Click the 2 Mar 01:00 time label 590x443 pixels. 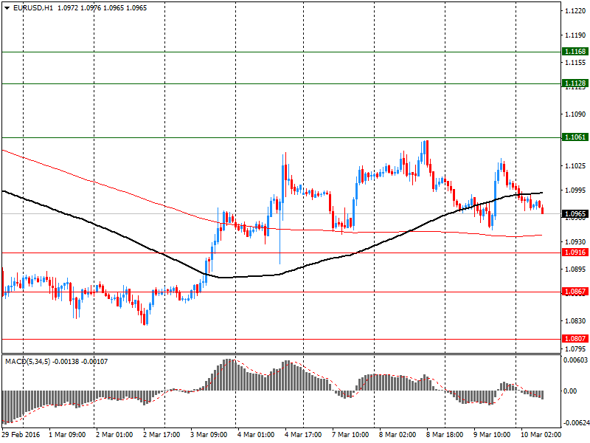(x=114, y=435)
